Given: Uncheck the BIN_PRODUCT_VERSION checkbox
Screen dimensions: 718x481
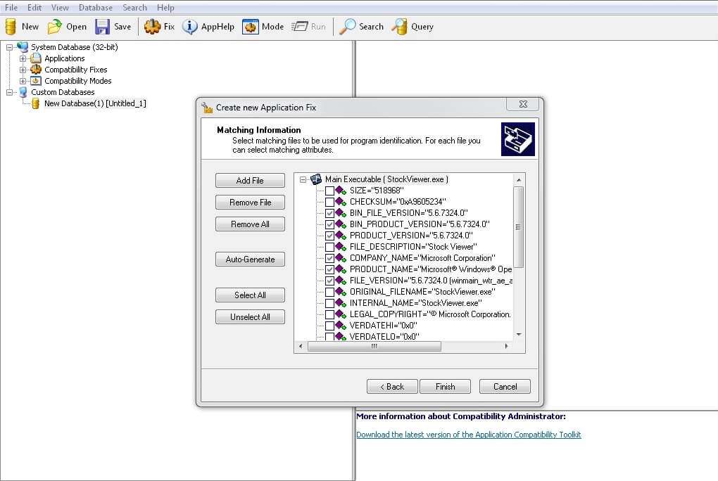Looking at the screenshot, I should point(329,224).
